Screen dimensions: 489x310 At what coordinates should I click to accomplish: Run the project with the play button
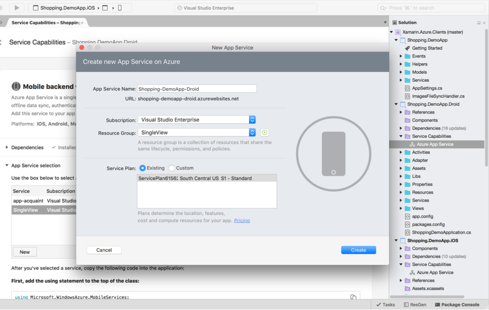[17, 8]
